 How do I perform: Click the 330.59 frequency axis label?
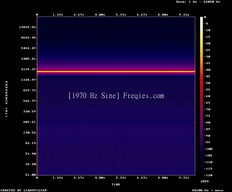point(29,111)
